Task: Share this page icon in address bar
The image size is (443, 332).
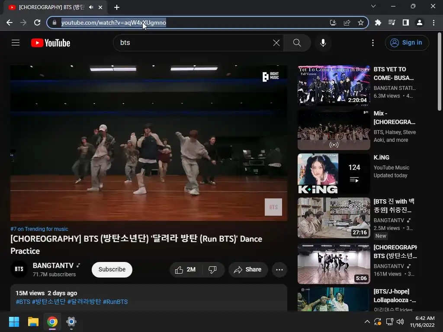Action: click(x=347, y=22)
